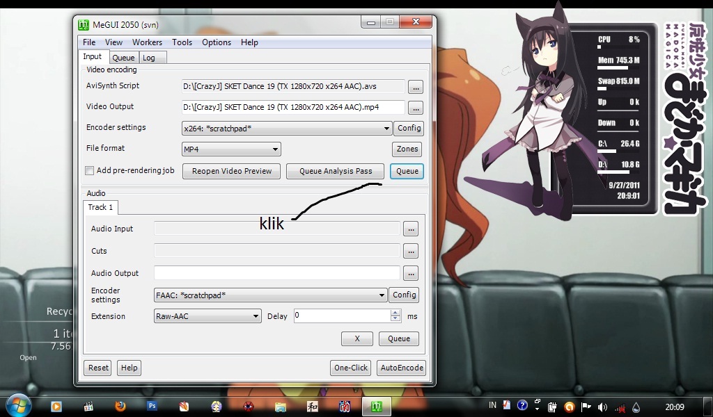Image resolution: width=713 pixels, height=417 pixels.
Task: Click the Delay input field
Action: pos(342,316)
